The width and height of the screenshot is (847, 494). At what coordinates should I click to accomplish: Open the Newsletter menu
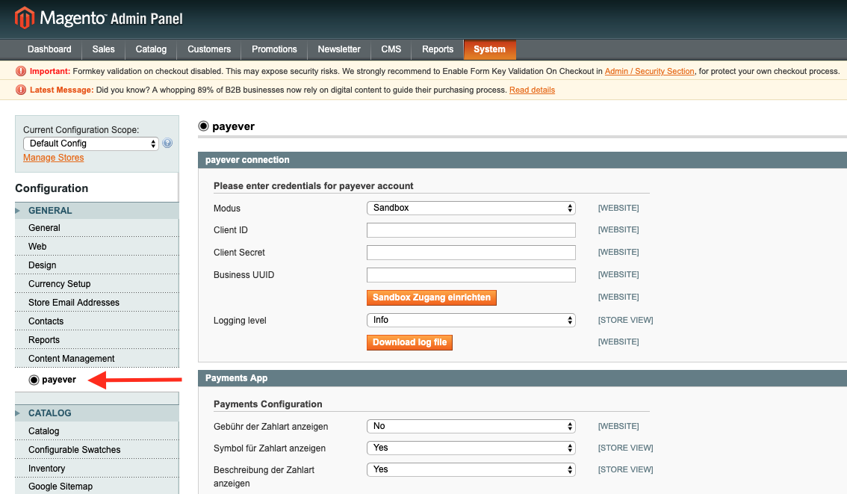click(338, 49)
